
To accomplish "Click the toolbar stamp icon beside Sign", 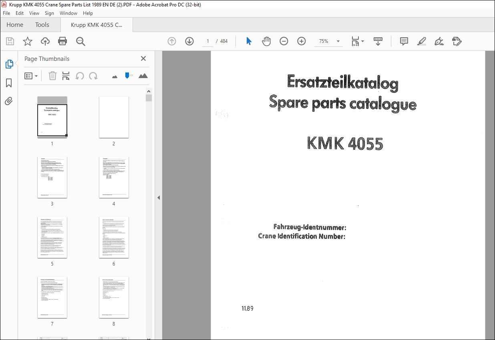I will 457,41.
